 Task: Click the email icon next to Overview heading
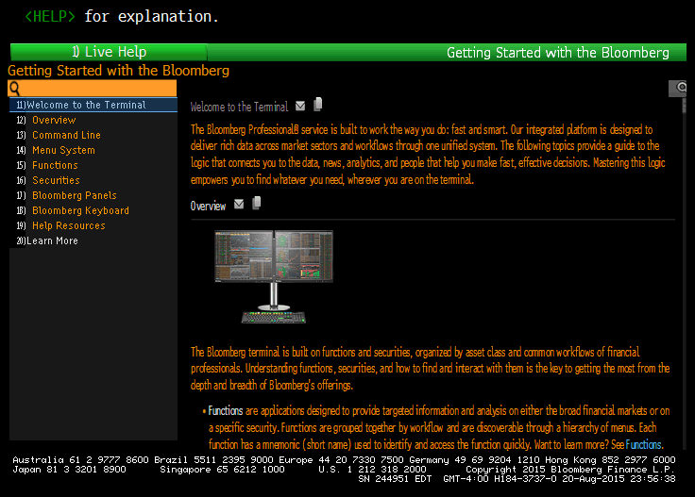239,204
